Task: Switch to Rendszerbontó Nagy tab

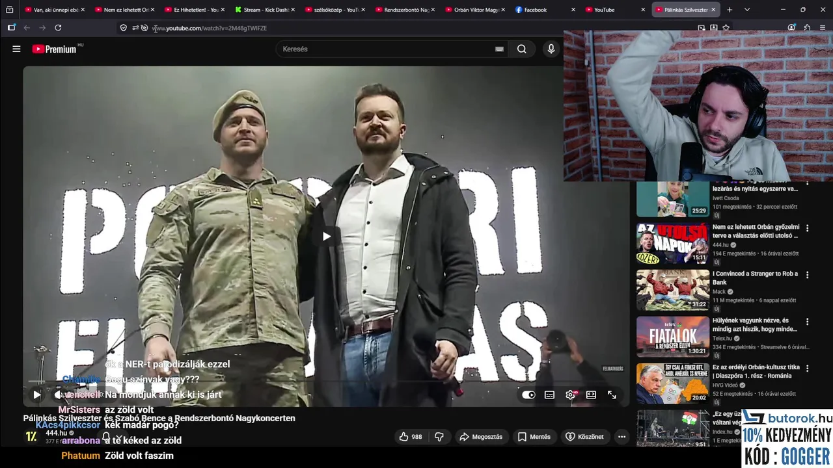Action: point(404,10)
